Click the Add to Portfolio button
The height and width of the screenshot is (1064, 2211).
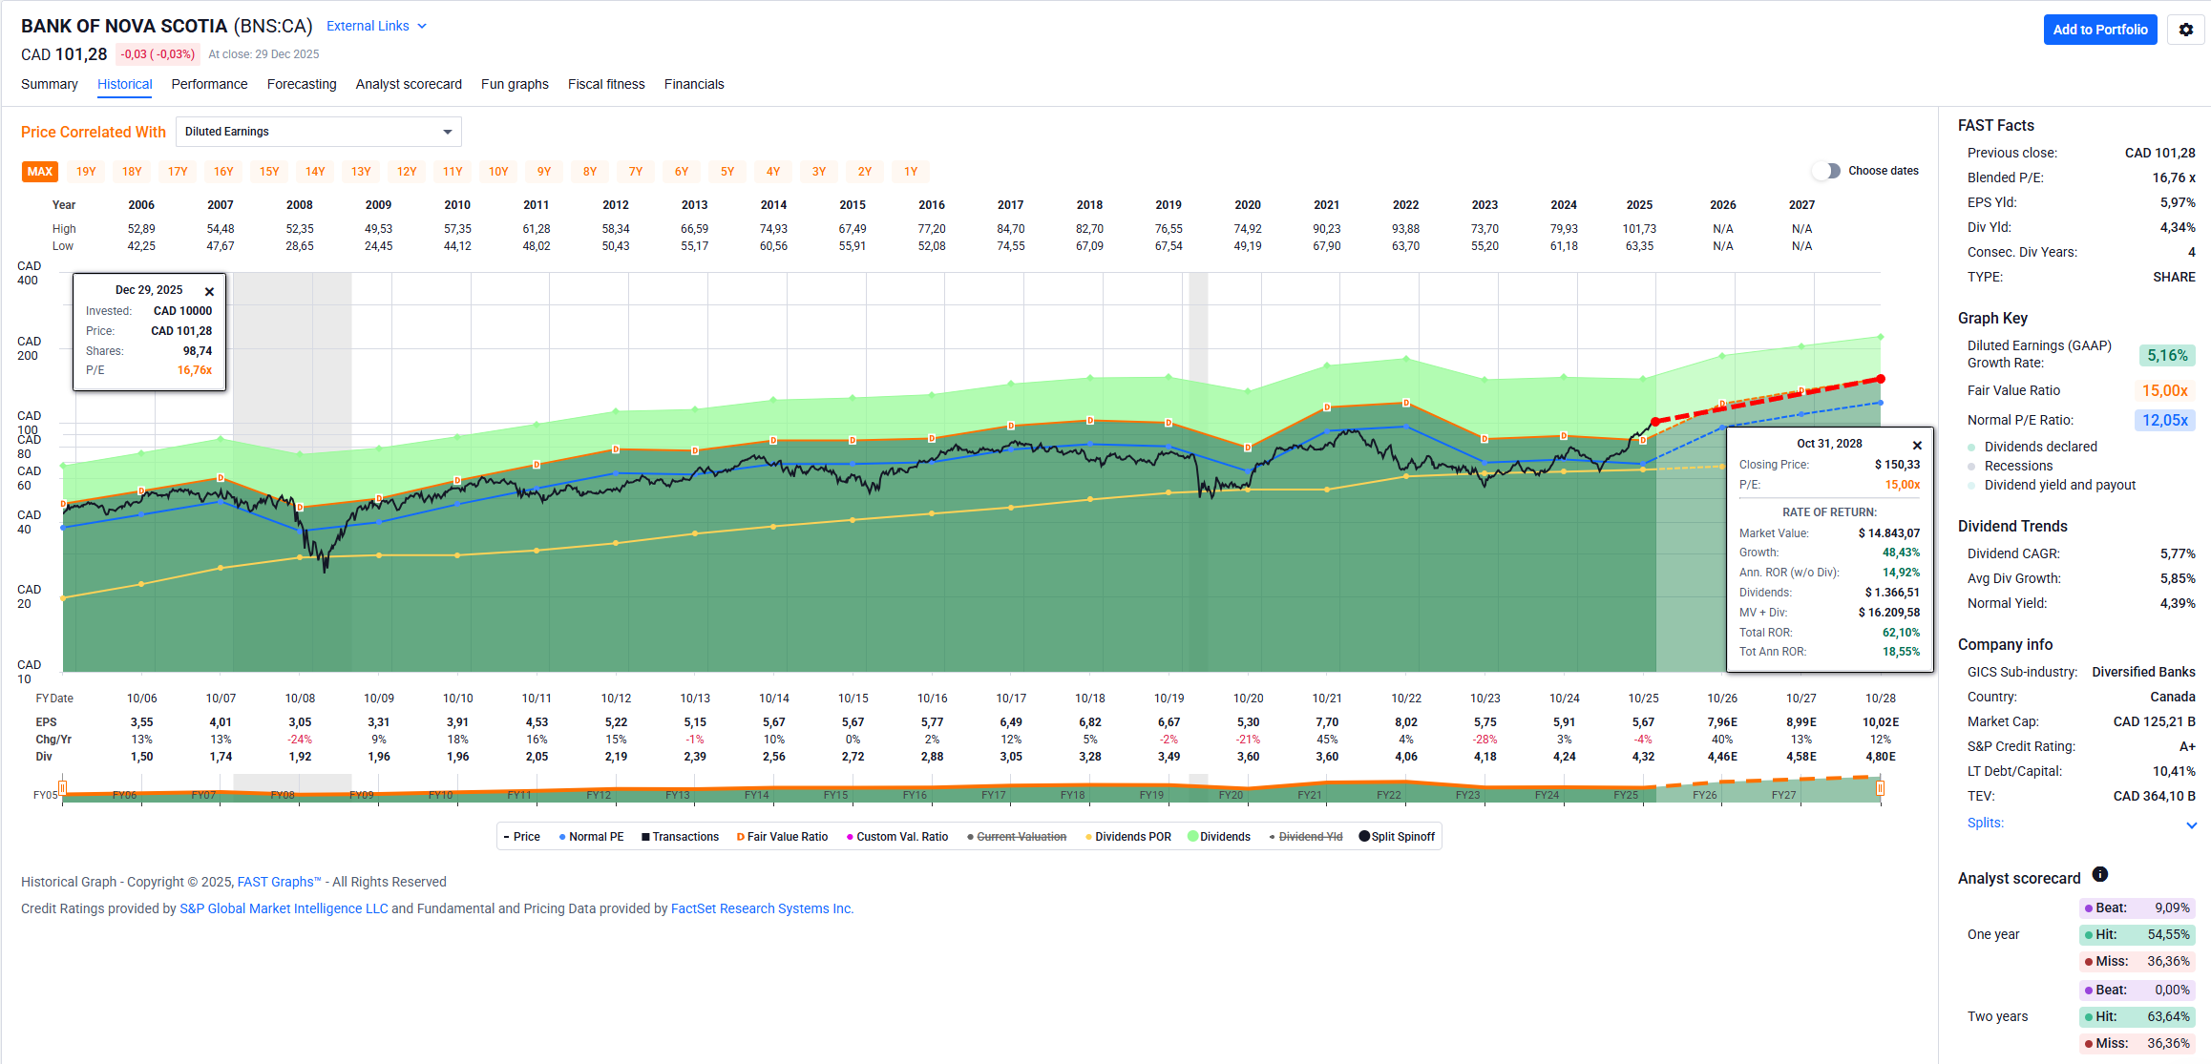2099,30
